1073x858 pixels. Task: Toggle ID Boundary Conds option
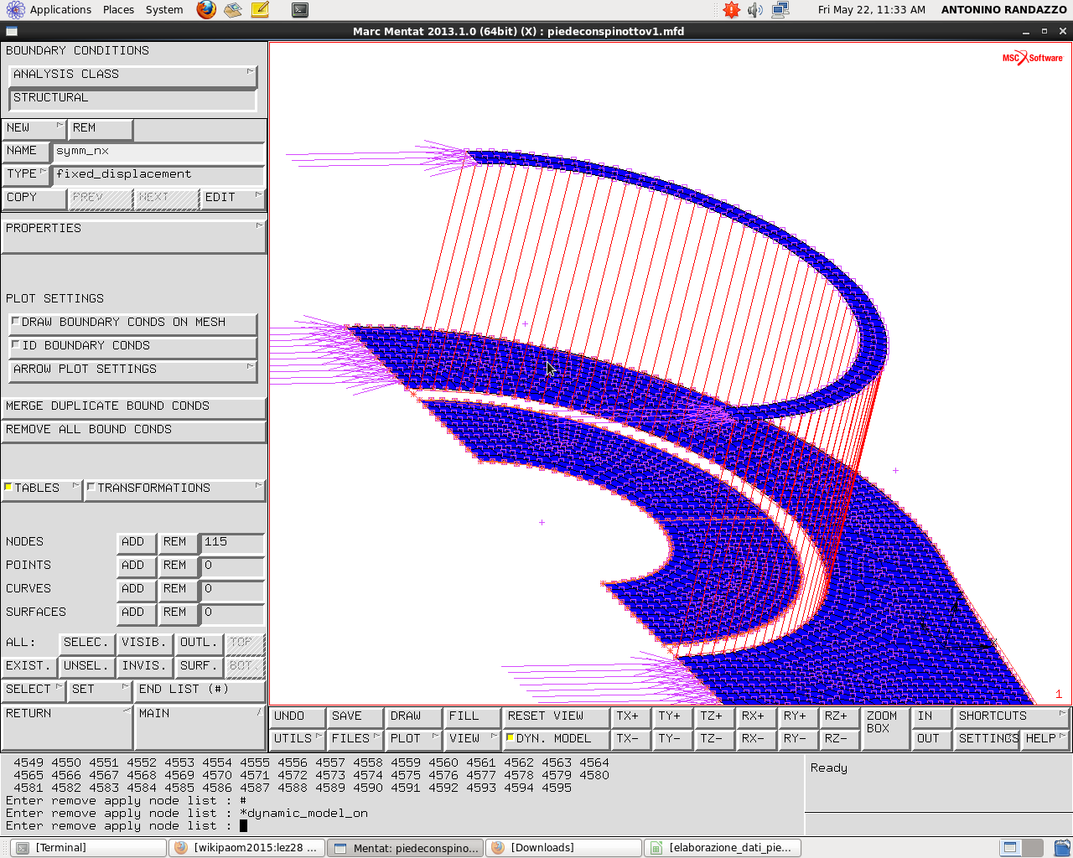pos(132,346)
